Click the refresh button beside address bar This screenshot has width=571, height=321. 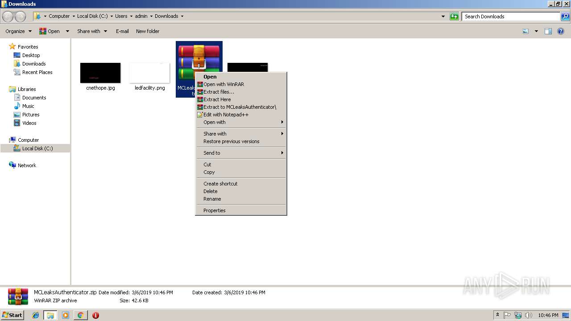pos(454,16)
